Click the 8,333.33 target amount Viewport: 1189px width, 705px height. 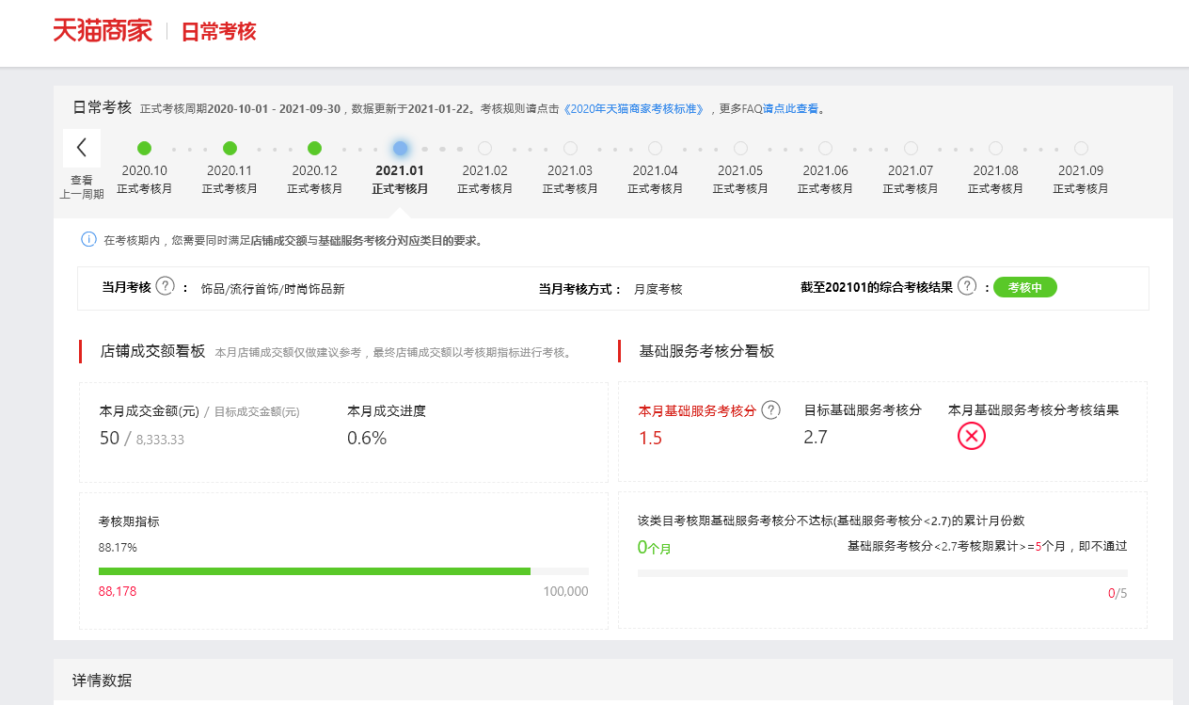pos(161,440)
